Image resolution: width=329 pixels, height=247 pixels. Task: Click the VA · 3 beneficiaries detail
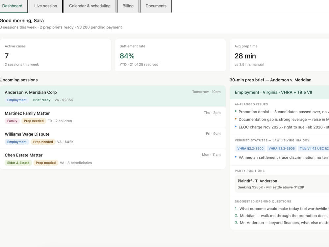[76, 163]
